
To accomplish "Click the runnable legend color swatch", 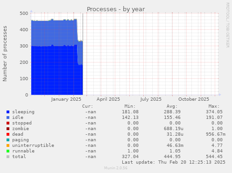I will tap(8, 151).
